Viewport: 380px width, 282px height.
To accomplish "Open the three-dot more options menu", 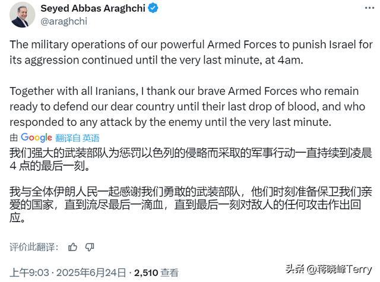I will coord(369,8).
